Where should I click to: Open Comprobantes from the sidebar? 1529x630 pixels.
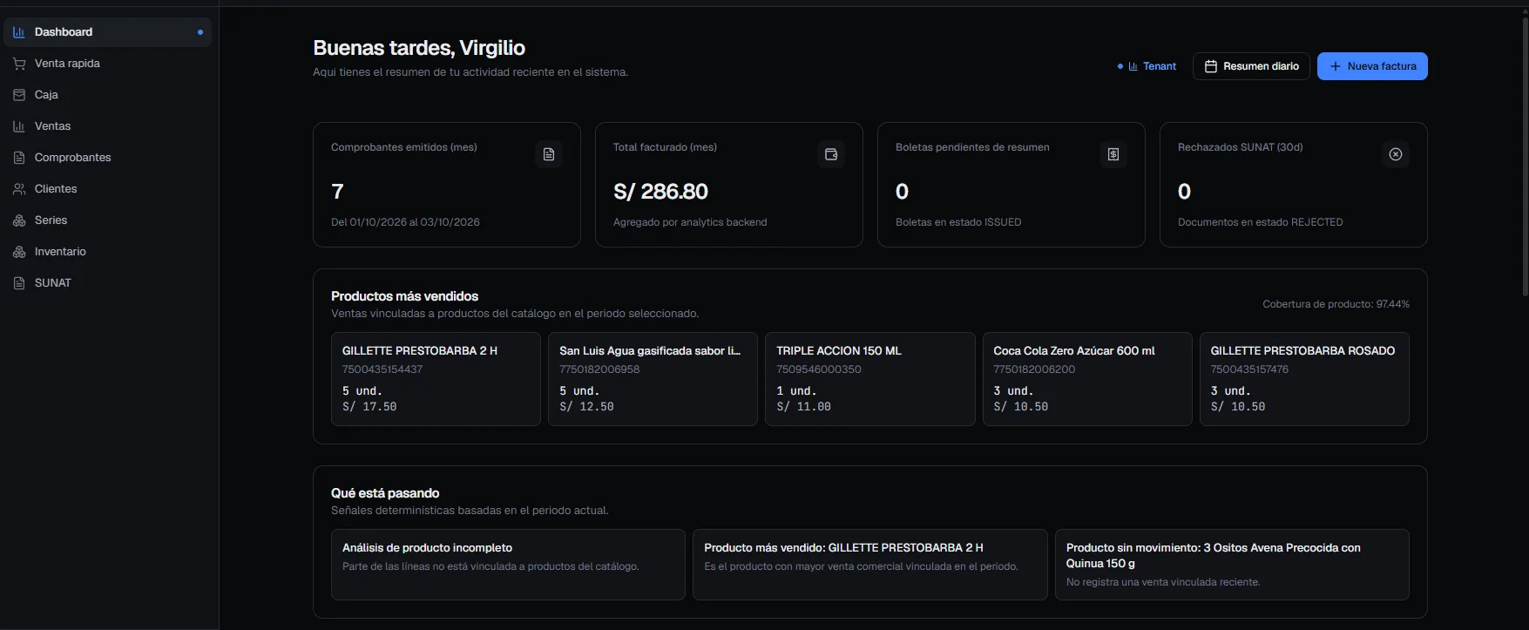point(108,158)
